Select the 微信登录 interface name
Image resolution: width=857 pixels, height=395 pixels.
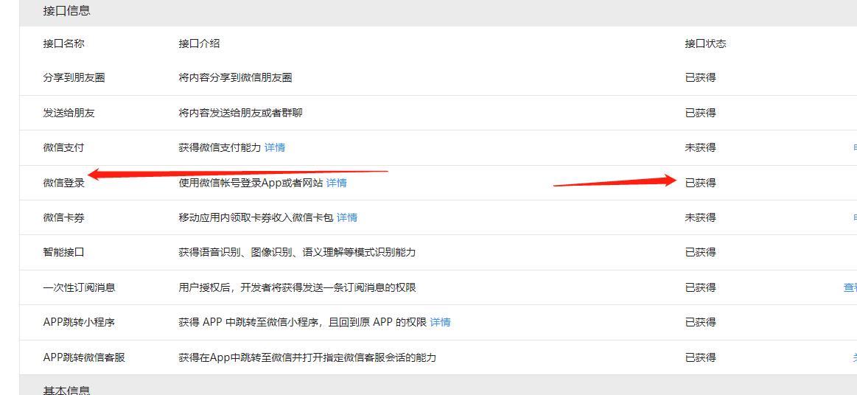[64, 183]
